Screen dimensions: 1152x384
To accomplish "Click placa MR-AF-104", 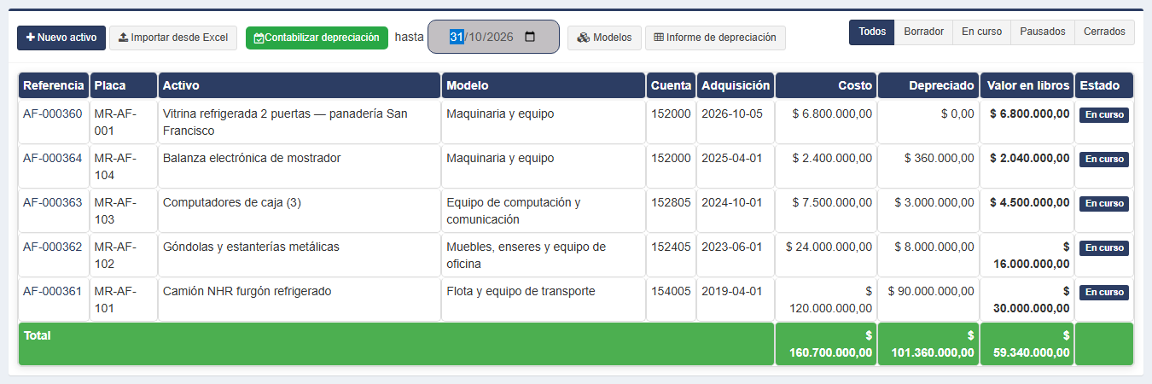I will 115,166.
